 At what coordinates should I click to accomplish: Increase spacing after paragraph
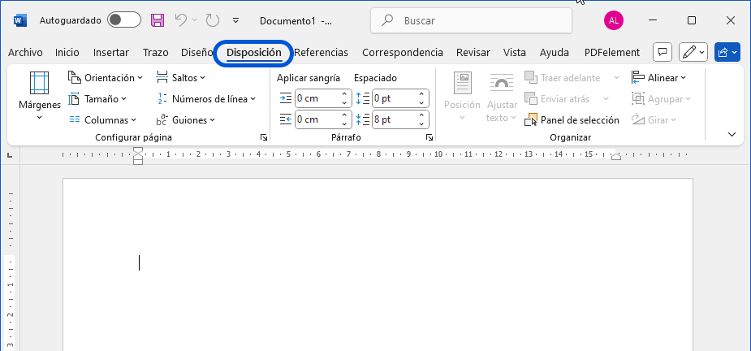point(421,115)
